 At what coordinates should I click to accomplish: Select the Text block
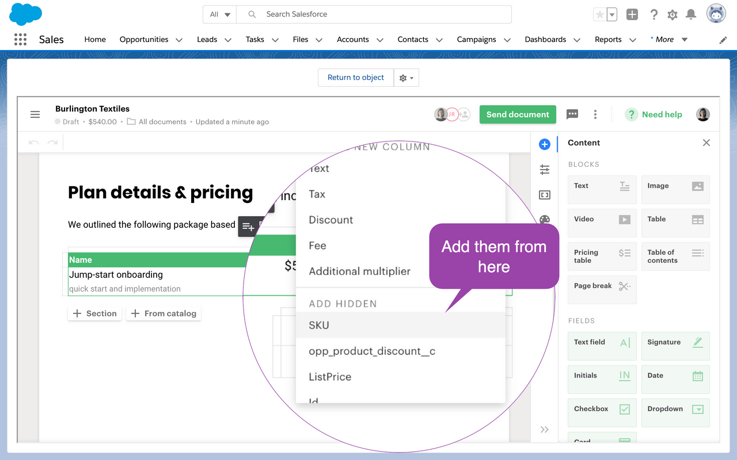pos(602,190)
